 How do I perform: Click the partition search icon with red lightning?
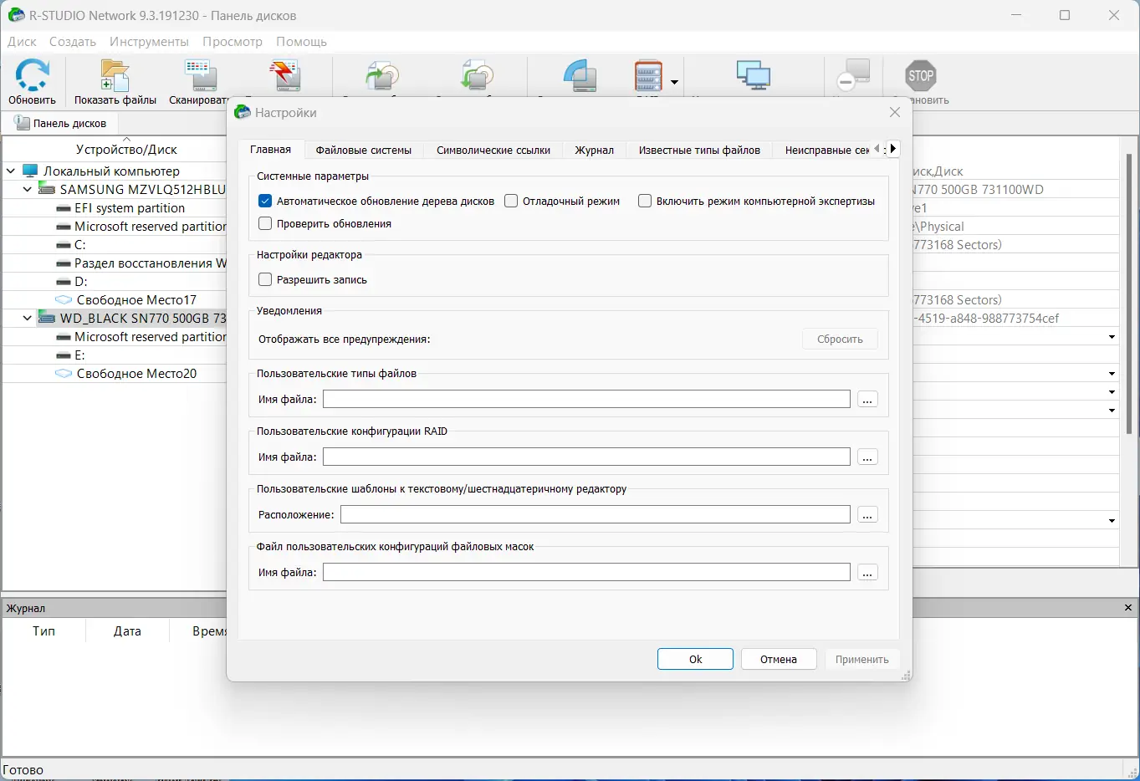[x=285, y=75]
